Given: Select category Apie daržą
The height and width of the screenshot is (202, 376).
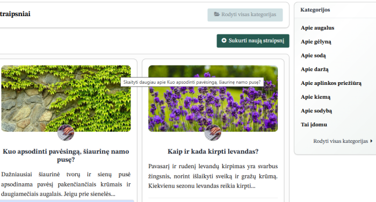Looking at the screenshot, I should point(315,69).
